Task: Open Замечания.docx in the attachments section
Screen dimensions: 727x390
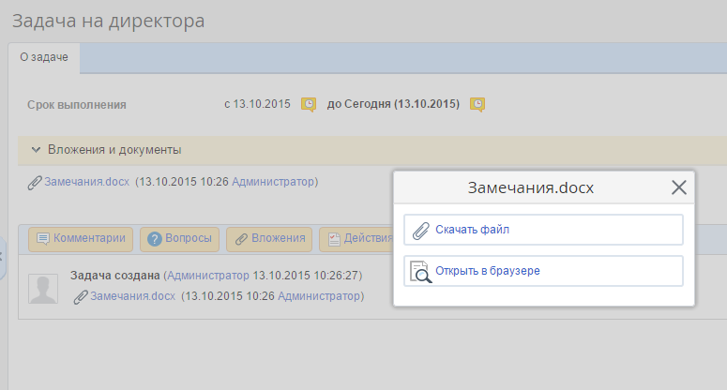Action: pyautogui.click(x=86, y=182)
